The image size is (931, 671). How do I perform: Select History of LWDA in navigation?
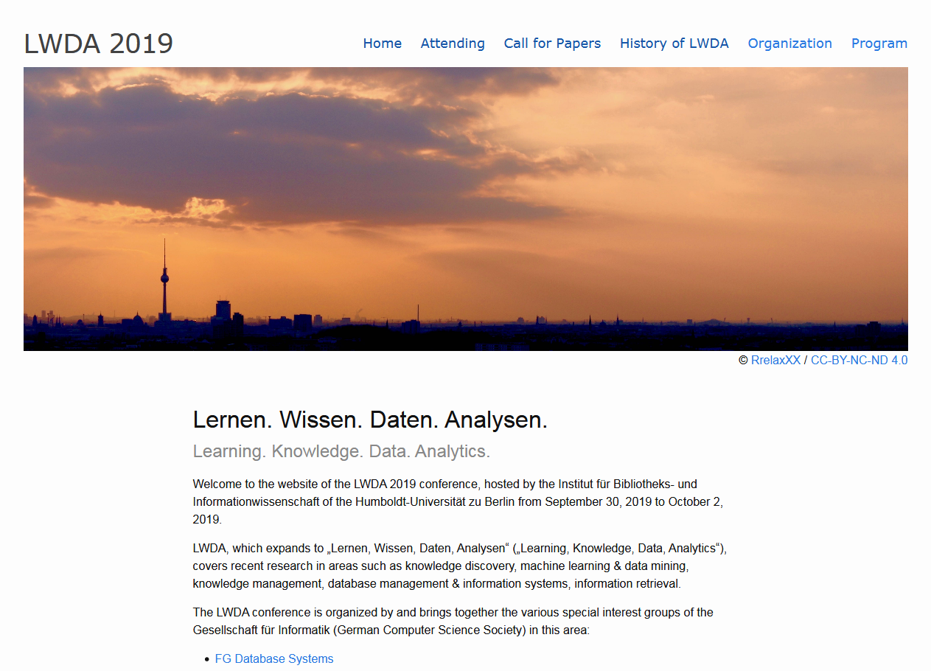674,44
